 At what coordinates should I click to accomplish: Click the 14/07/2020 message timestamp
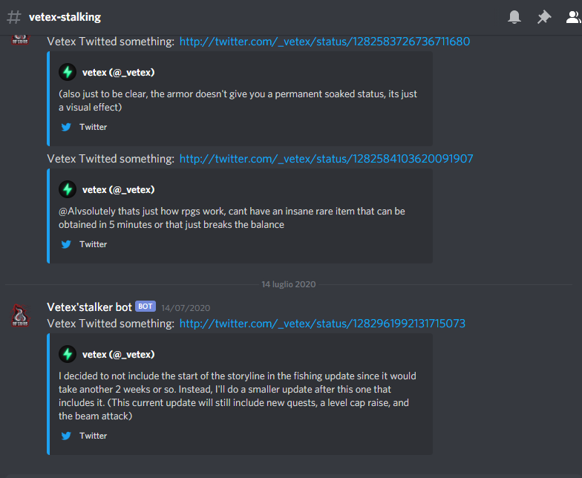click(186, 308)
